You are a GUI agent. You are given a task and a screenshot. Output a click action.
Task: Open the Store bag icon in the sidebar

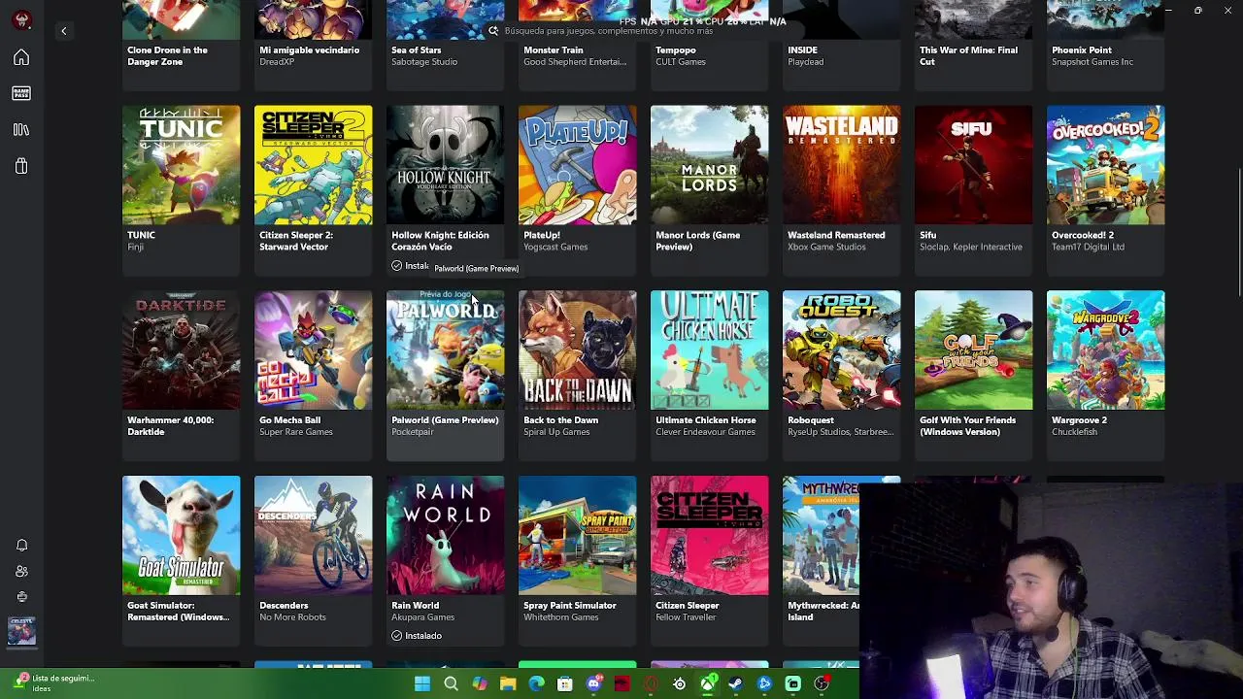pyautogui.click(x=21, y=166)
